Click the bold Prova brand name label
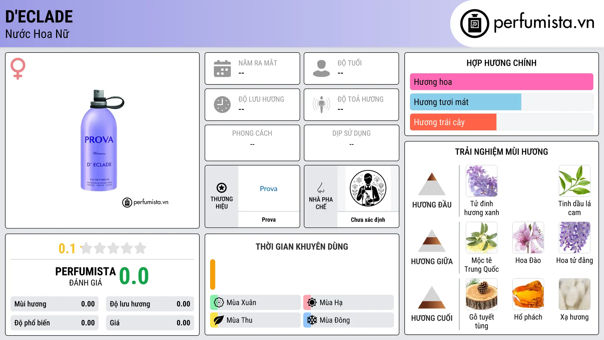The height and width of the screenshot is (340, 604). [x=269, y=220]
